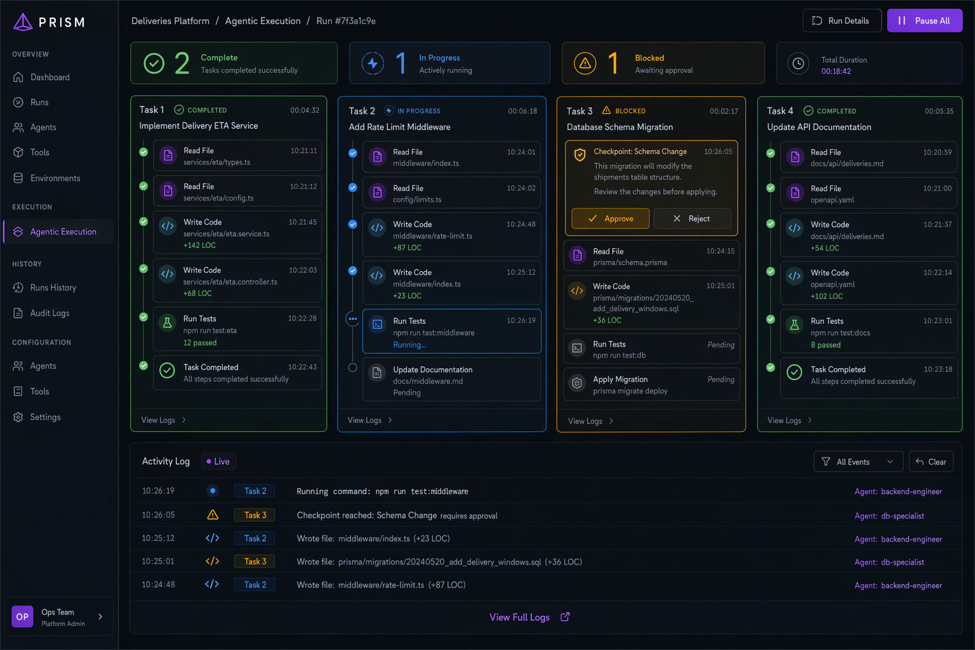Click the Complete summary checkmark icon
The width and height of the screenshot is (975, 650).
[154, 63]
